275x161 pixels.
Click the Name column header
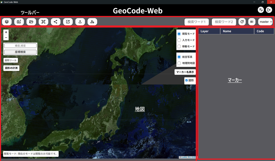pos(237,31)
